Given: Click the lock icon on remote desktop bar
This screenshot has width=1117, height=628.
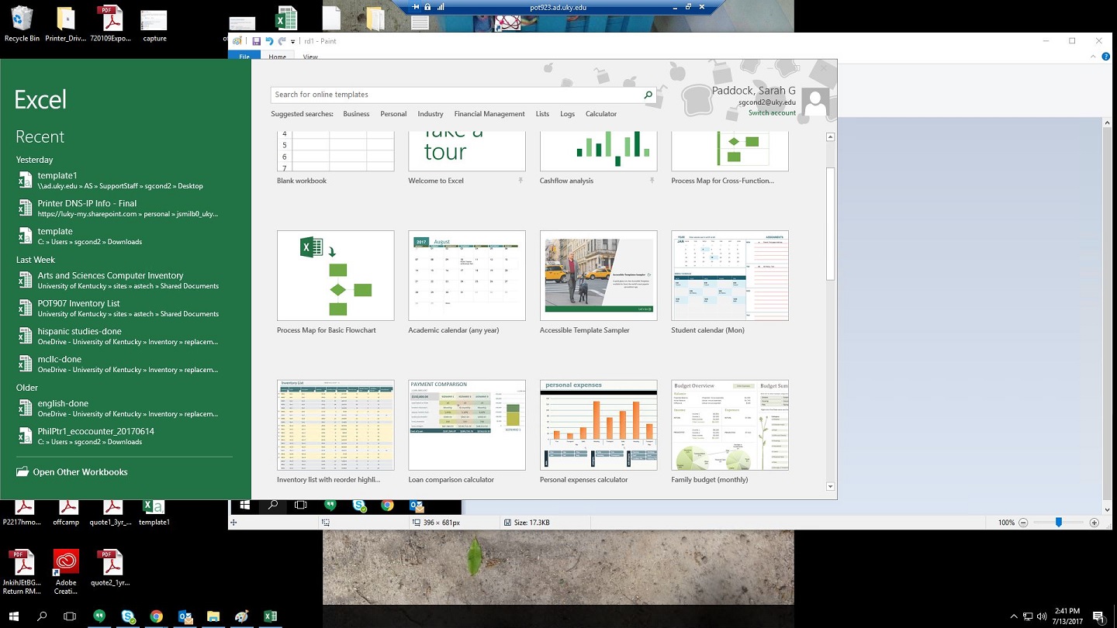Looking at the screenshot, I should click(x=427, y=7).
